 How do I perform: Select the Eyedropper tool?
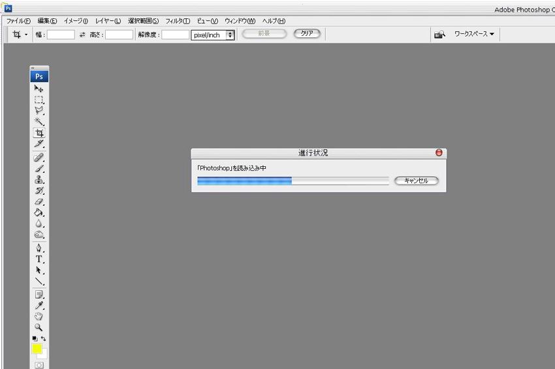coord(39,305)
